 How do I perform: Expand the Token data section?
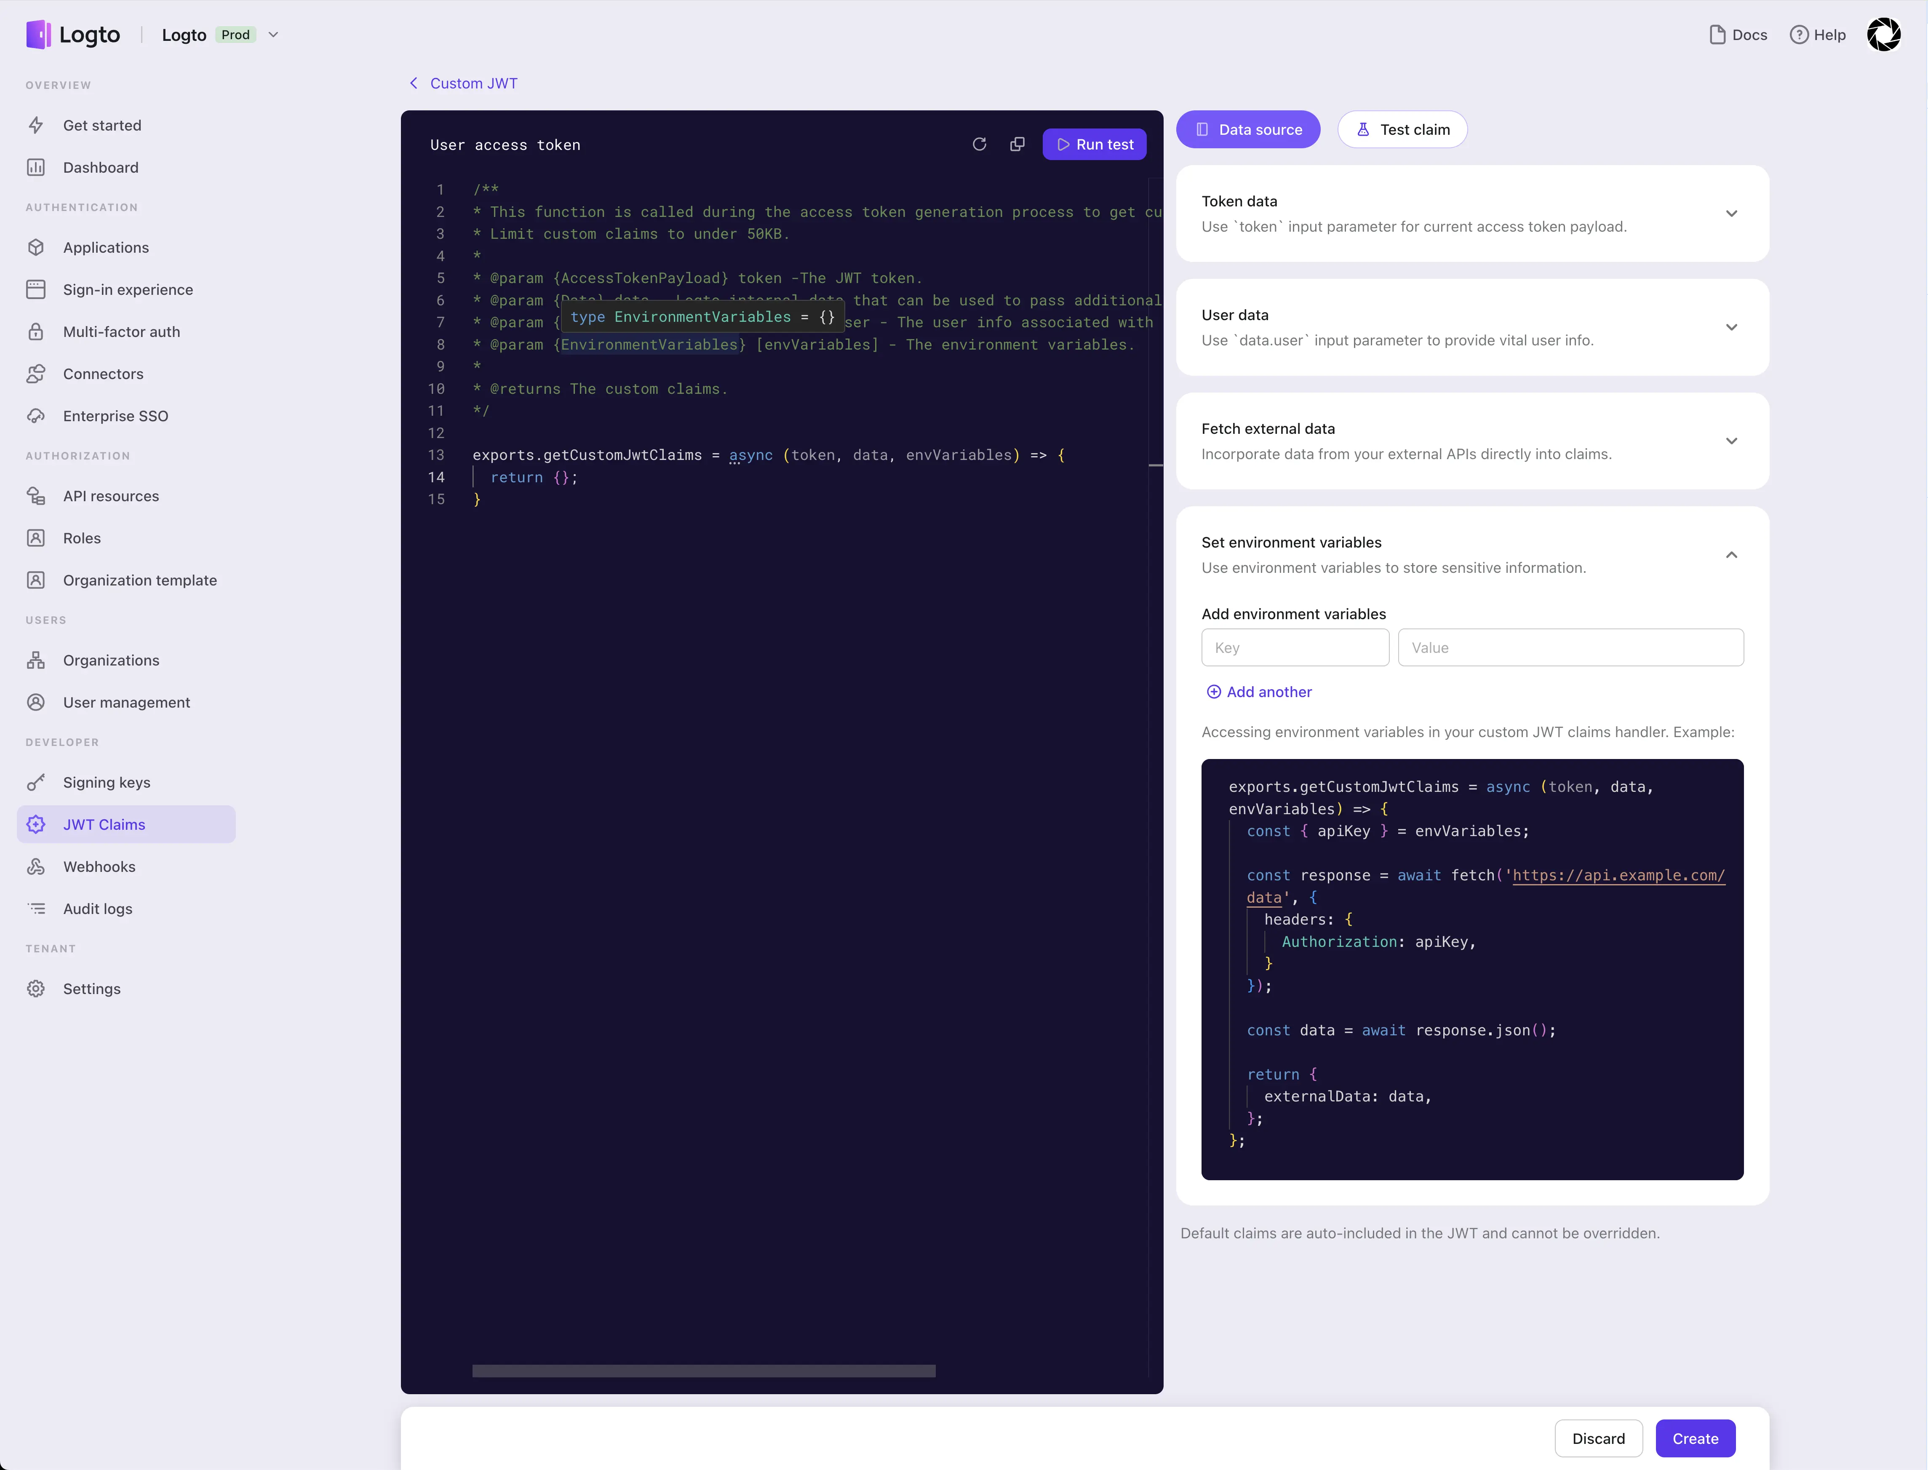click(1732, 213)
